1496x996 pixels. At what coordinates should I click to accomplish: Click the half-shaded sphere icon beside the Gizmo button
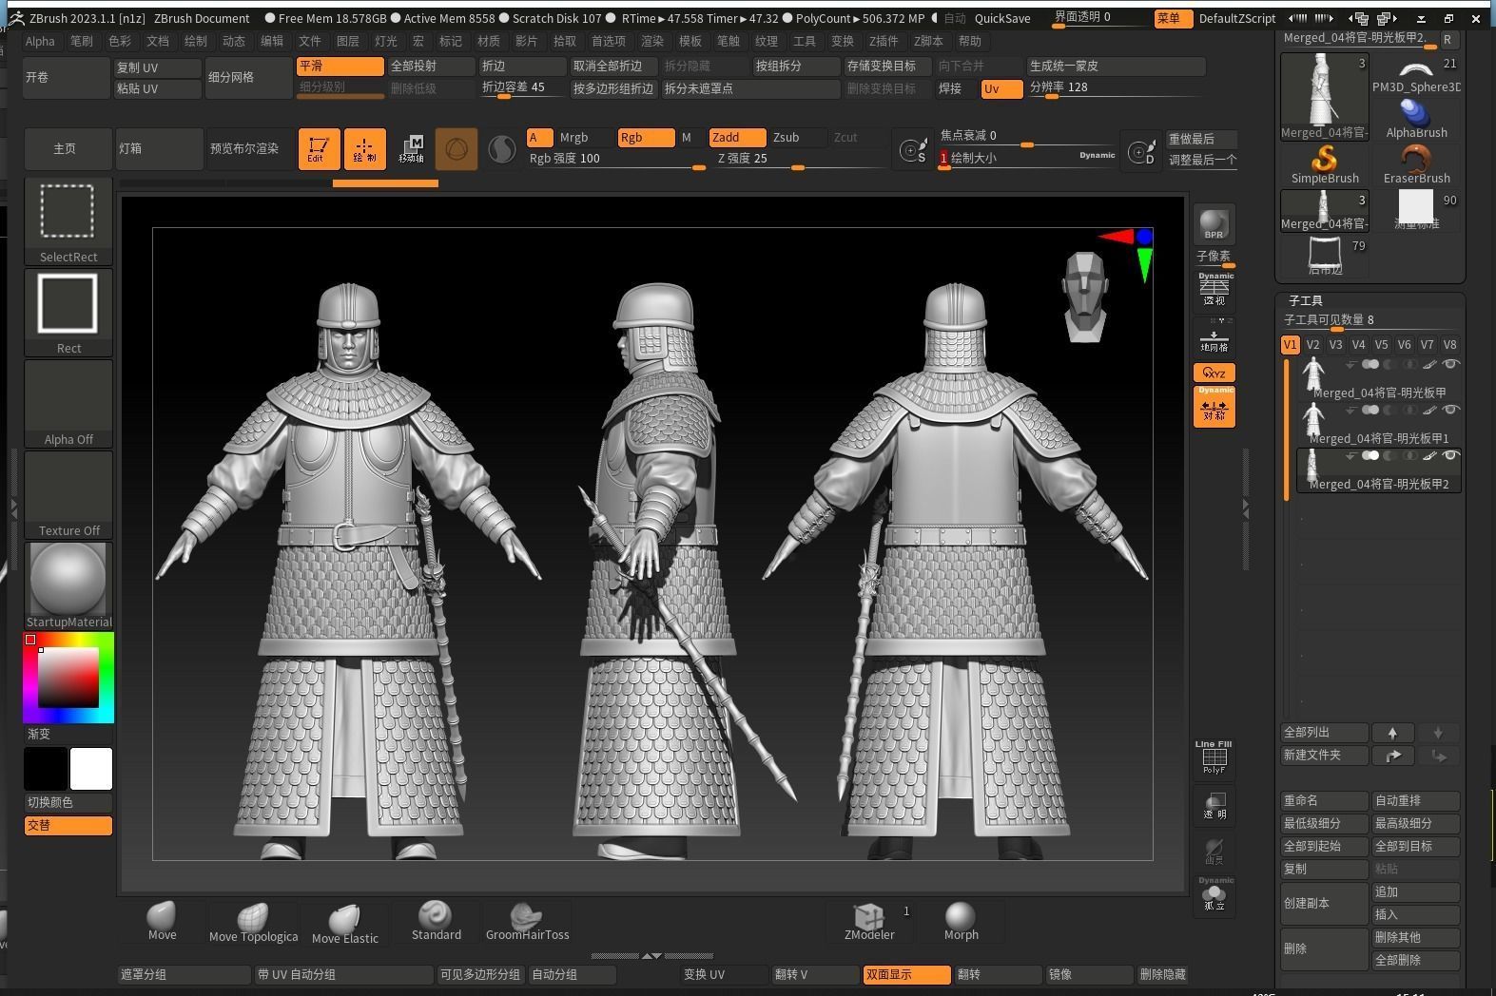[x=501, y=149]
